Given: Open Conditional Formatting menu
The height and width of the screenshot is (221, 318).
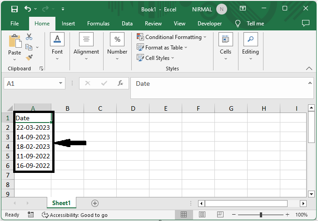Looking at the screenshot, I should tap(172, 37).
